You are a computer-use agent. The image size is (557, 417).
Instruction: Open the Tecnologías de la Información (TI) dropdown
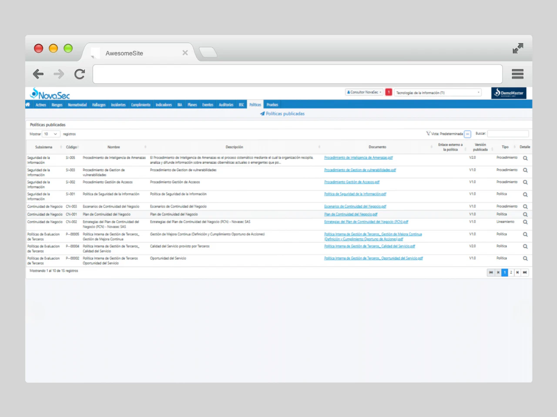(x=437, y=92)
